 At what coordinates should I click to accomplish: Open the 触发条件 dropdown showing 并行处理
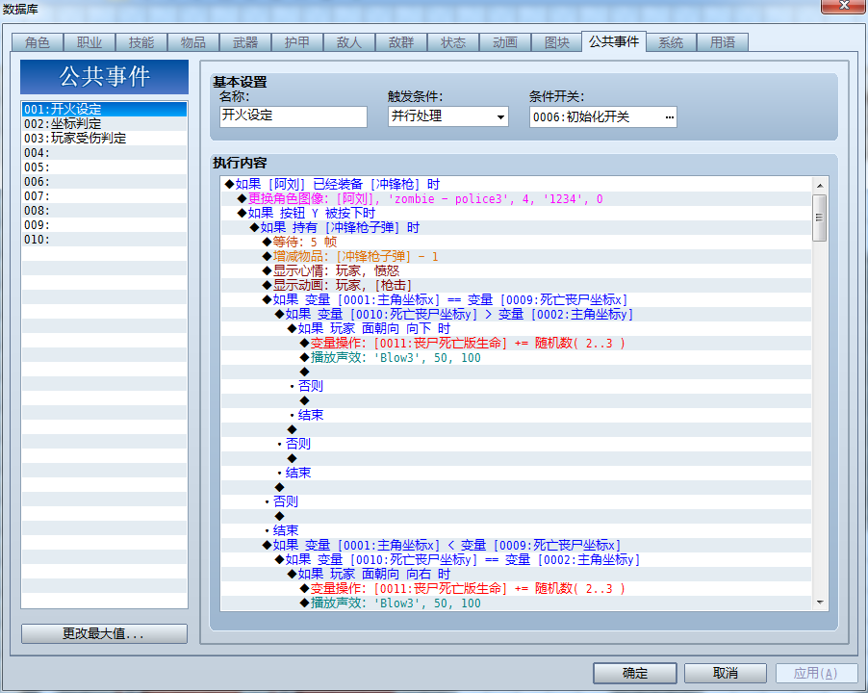447,116
